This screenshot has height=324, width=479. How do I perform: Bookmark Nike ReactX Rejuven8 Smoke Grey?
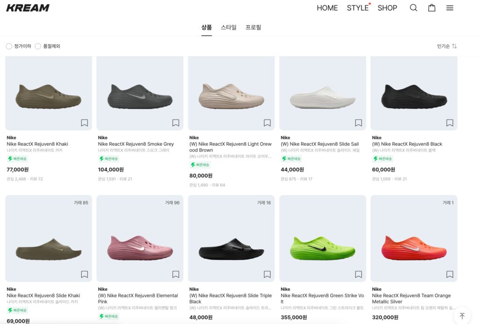(176, 123)
